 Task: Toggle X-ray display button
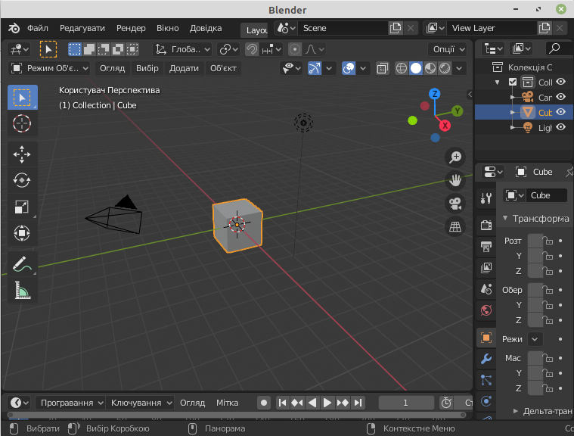pos(382,68)
